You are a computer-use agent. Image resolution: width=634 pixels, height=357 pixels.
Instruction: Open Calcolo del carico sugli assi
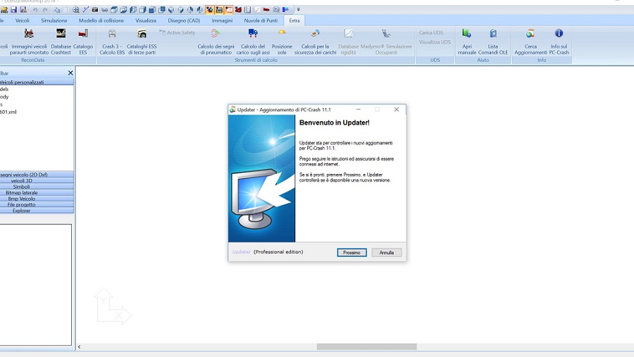[253, 42]
